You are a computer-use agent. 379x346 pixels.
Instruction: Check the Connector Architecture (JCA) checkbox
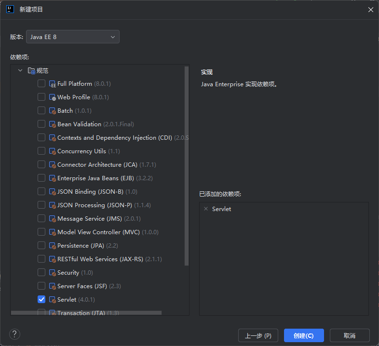(x=41, y=164)
